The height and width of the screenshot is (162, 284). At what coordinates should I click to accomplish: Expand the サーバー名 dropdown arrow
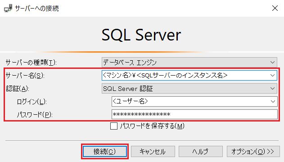click(272, 75)
